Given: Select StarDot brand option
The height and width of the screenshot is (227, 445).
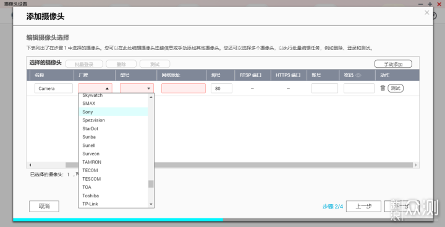Looking at the screenshot, I should pyautogui.click(x=113, y=129).
